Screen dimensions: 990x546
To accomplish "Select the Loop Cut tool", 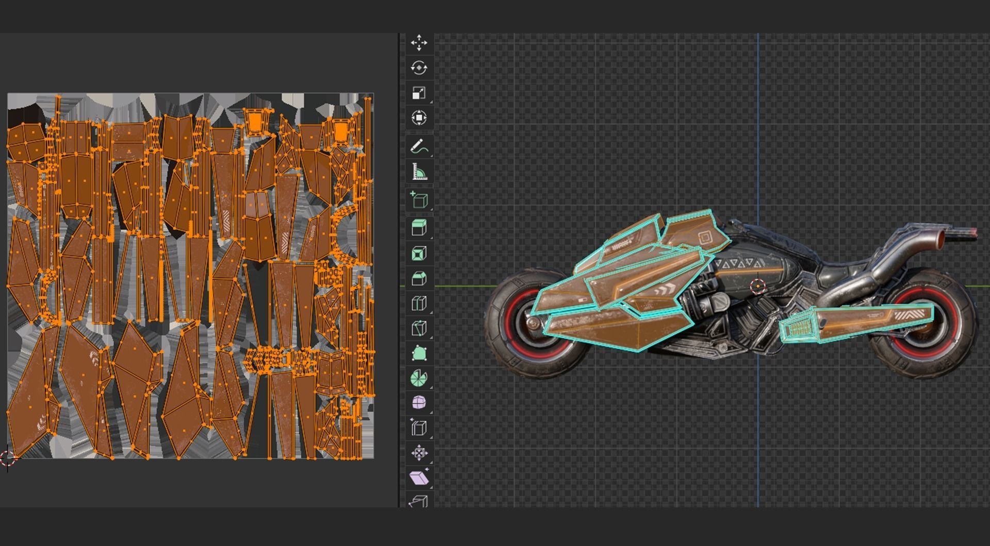I will click(419, 303).
